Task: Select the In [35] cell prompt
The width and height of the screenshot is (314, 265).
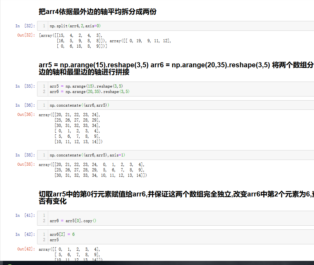Action: coord(25,86)
